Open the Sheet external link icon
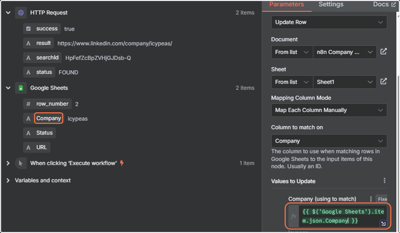The width and height of the screenshot is (400, 233). (384, 81)
